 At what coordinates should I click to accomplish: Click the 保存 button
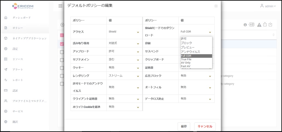[x=184, y=126]
